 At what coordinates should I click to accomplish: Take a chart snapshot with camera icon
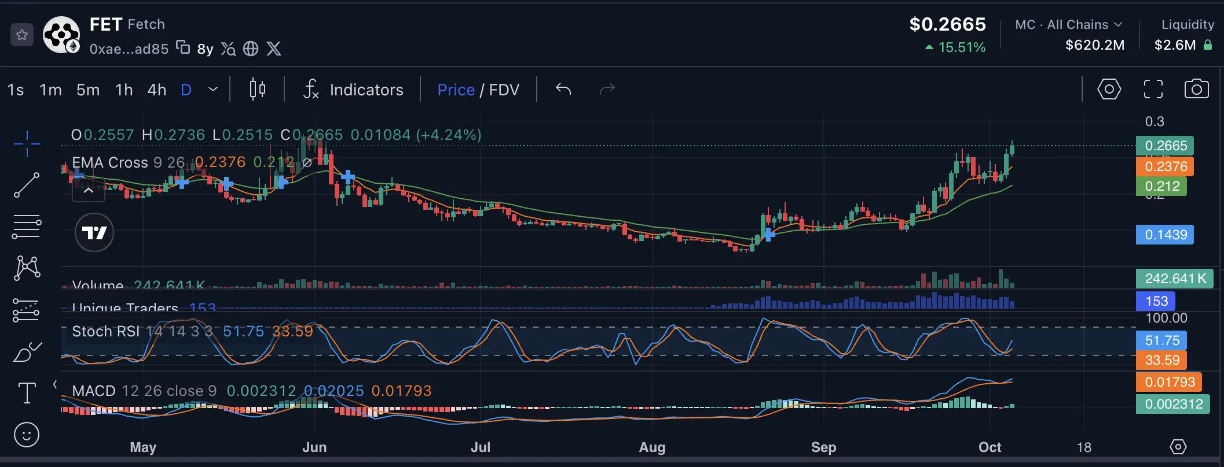click(1196, 89)
